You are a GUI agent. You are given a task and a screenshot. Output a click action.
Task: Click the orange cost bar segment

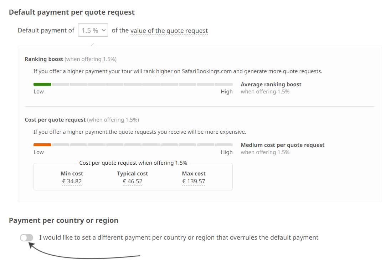42,145
